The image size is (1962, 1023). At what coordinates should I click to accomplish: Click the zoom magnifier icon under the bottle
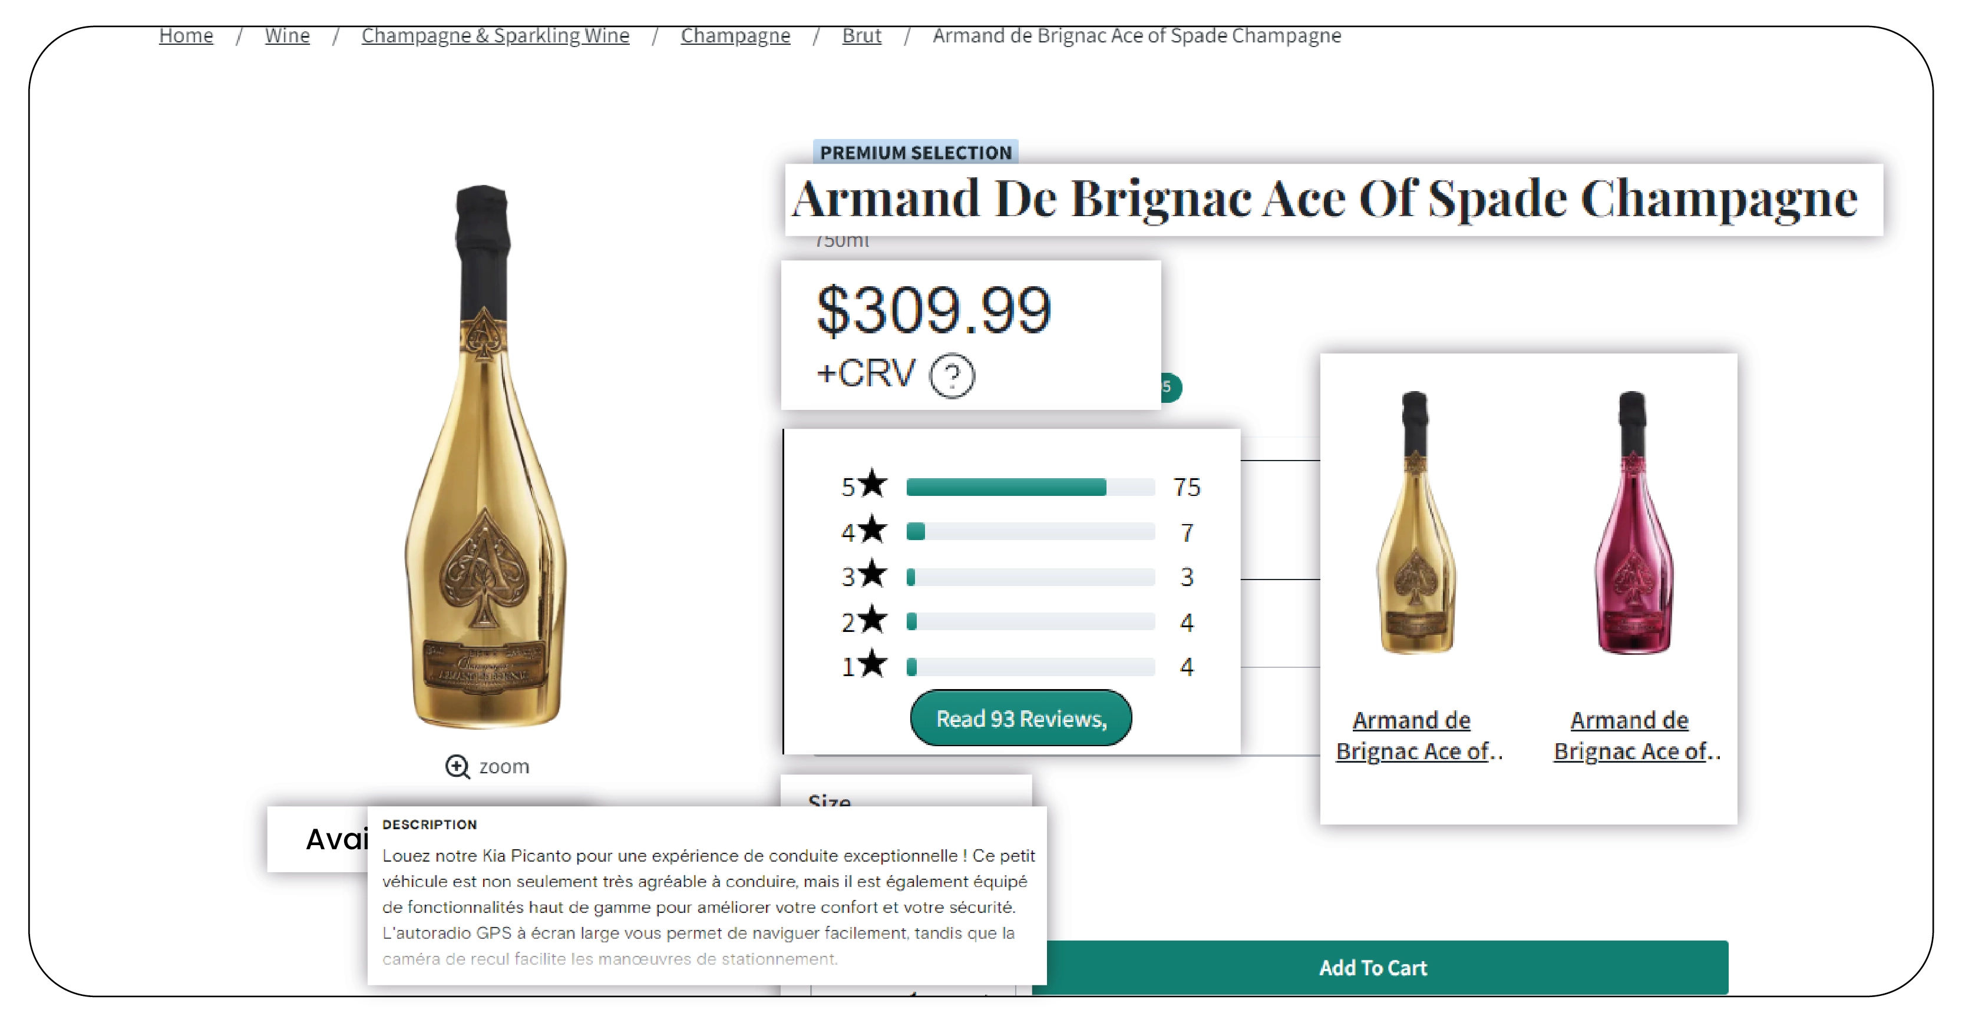(x=458, y=766)
